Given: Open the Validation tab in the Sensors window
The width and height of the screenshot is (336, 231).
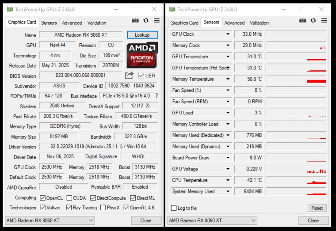Looking at the screenshot, I should (259, 23).
